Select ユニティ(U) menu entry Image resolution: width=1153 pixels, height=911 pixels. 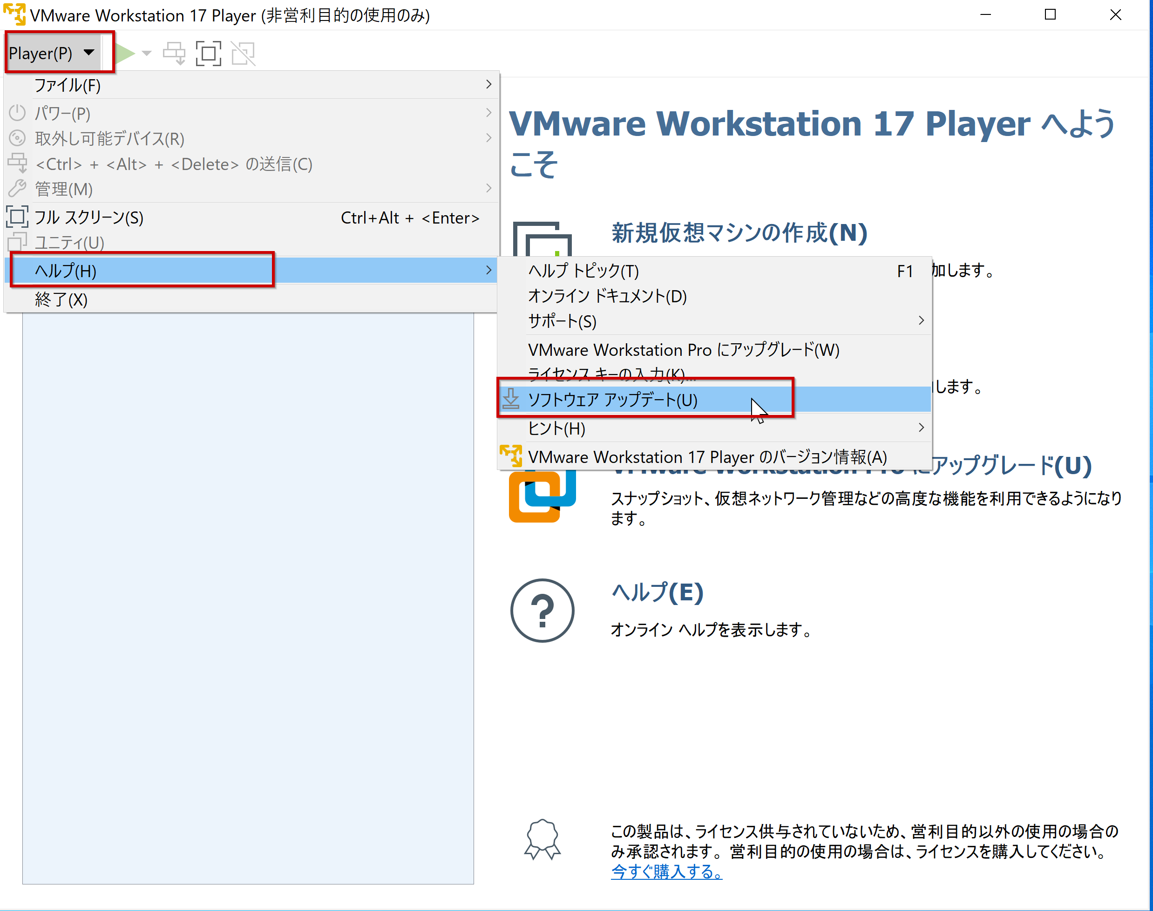tap(251, 243)
